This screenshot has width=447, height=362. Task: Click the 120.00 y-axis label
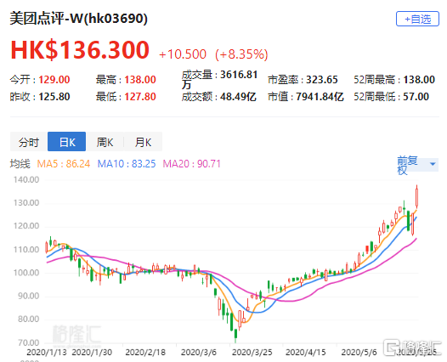26,226
